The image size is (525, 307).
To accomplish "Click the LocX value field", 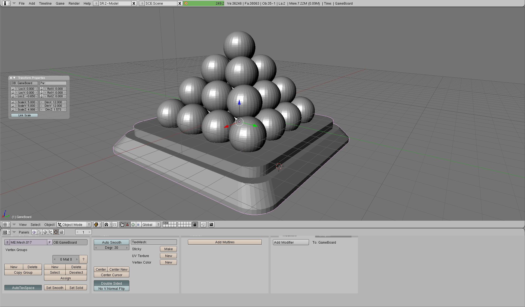I will pos(26,89).
